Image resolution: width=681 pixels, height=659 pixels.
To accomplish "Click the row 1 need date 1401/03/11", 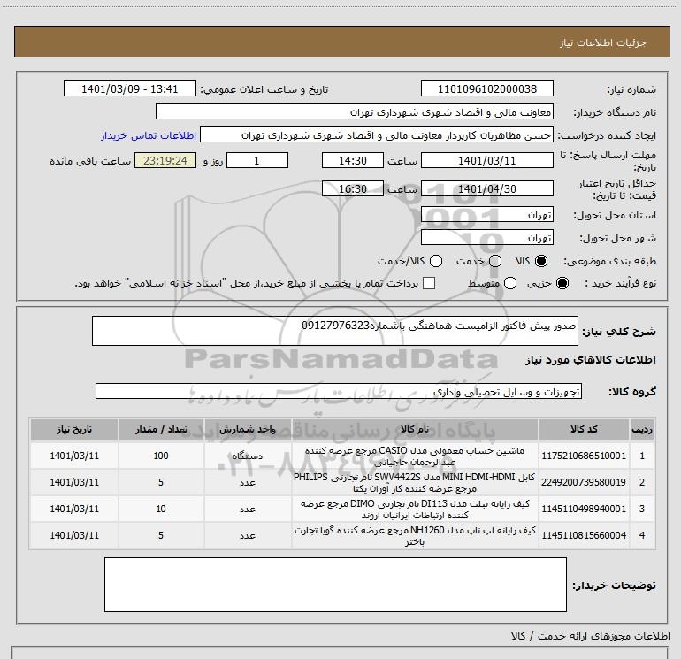I will point(74,456).
